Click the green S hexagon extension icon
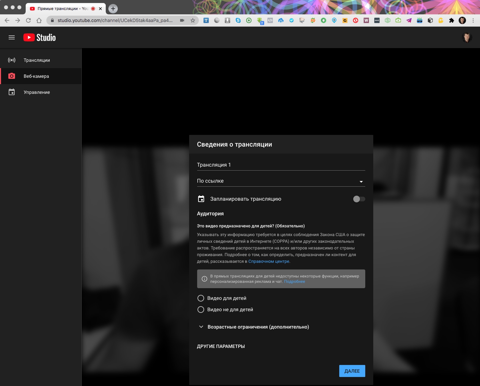 [x=388, y=20]
